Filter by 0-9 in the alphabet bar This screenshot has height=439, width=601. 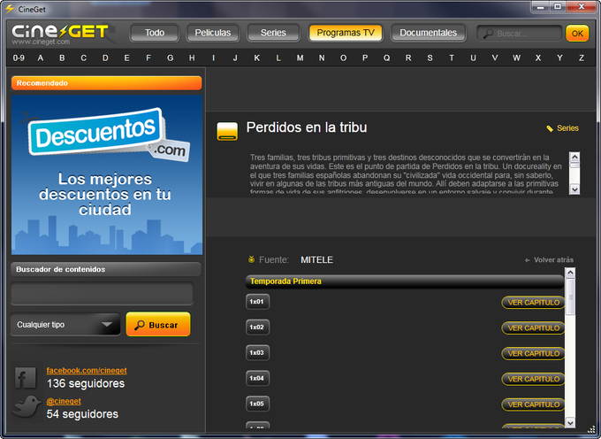click(19, 58)
